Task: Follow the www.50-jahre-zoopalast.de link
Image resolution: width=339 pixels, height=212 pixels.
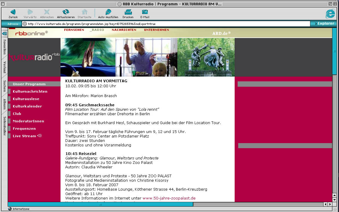Action: point(169,198)
